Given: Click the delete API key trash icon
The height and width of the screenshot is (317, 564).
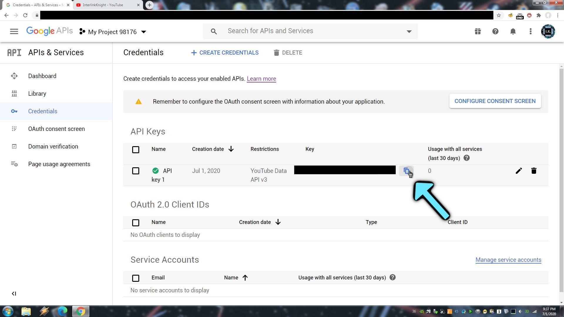Looking at the screenshot, I should [534, 170].
